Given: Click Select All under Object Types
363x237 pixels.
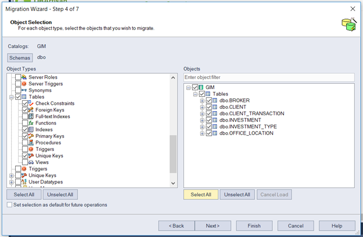Looking at the screenshot, I should pyautogui.click(x=24, y=194).
